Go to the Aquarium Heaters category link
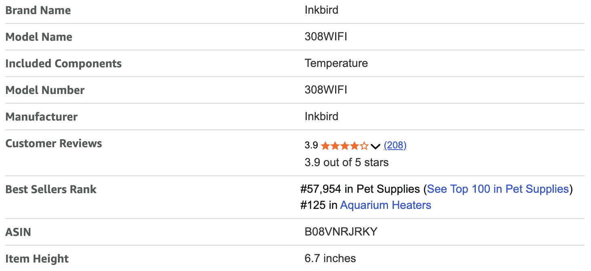The height and width of the screenshot is (271, 591). coord(386,205)
